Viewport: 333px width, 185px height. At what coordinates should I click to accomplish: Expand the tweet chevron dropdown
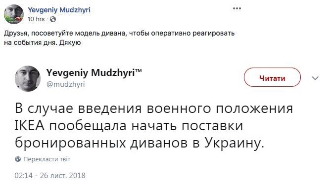(315, 78)
